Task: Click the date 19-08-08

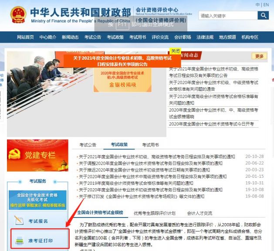Action: point(254,196)
